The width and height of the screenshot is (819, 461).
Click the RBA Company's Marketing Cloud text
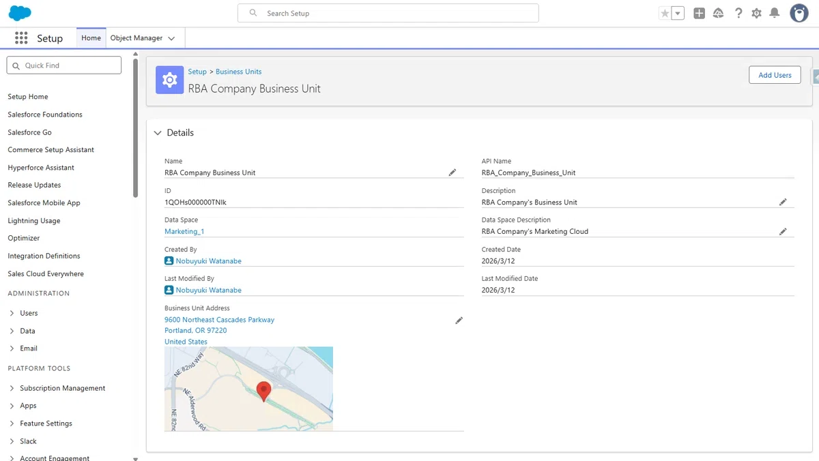[x=535, y=232]
